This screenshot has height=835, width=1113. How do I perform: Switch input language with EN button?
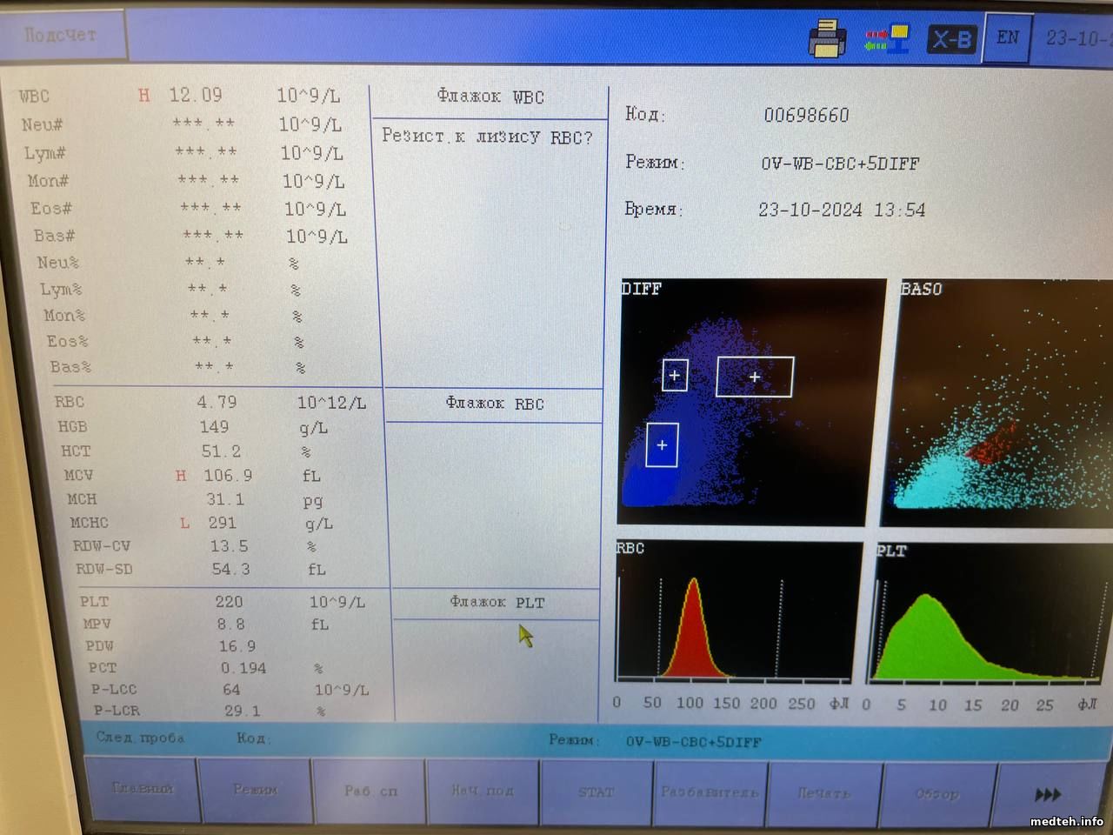click(x=1007, y=38)
